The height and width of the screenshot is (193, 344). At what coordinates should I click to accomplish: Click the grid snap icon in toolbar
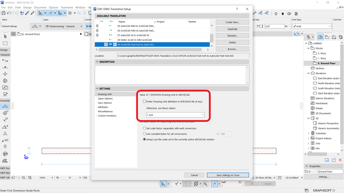(x=70, y=13)
